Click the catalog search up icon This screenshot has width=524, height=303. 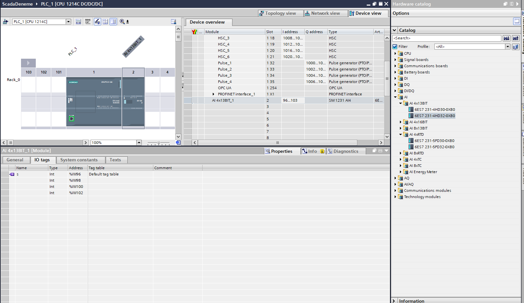coord(516,38)
